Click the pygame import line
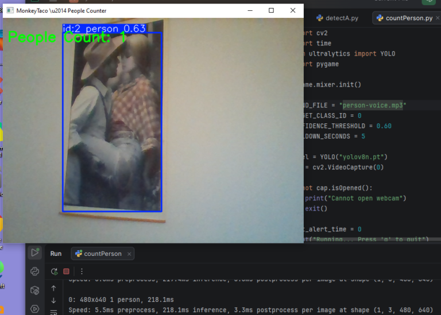 (322, 64)
